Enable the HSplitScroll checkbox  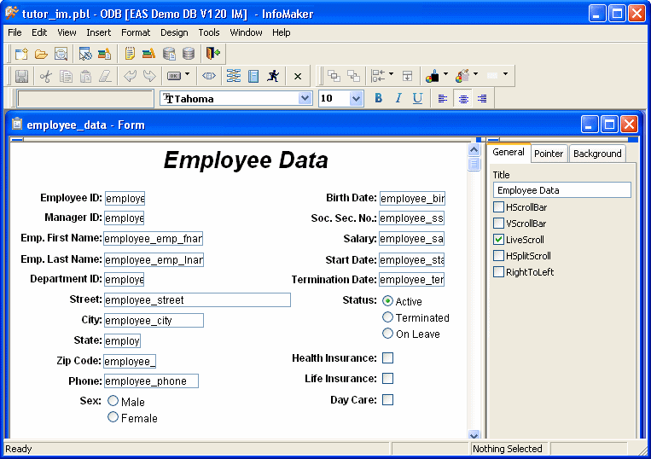tap(498, 255)
